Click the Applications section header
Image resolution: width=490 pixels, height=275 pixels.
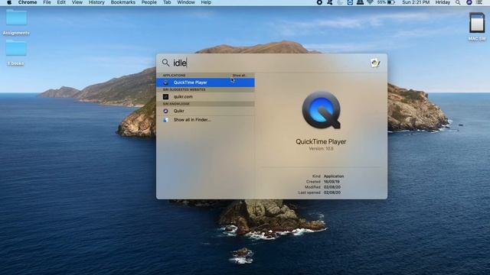point(174,76)
